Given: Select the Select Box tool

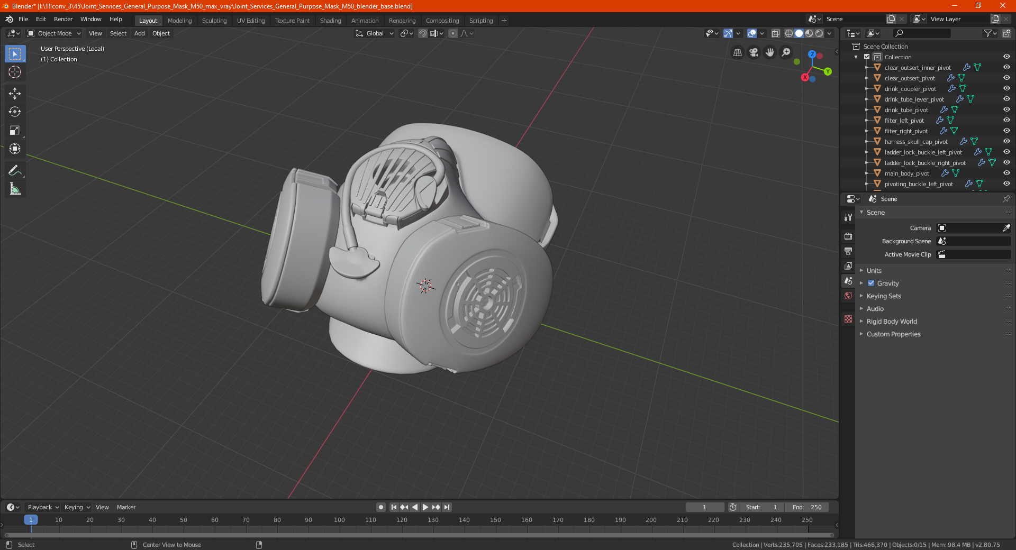Looking at the screenshot, I should coord(15,54).
